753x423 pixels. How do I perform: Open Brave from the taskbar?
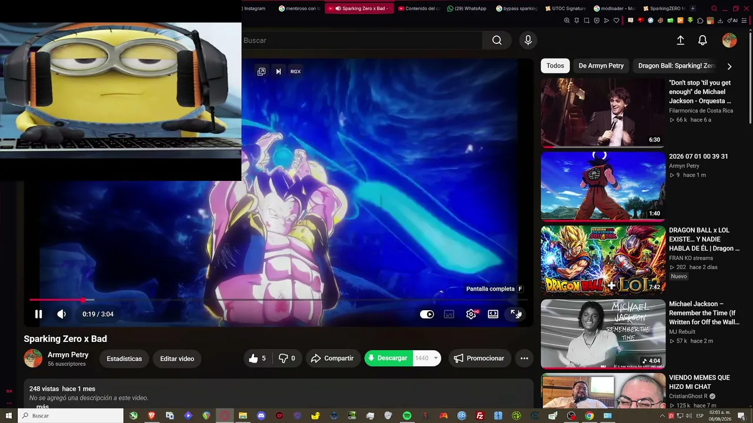[x=152, y=416]
